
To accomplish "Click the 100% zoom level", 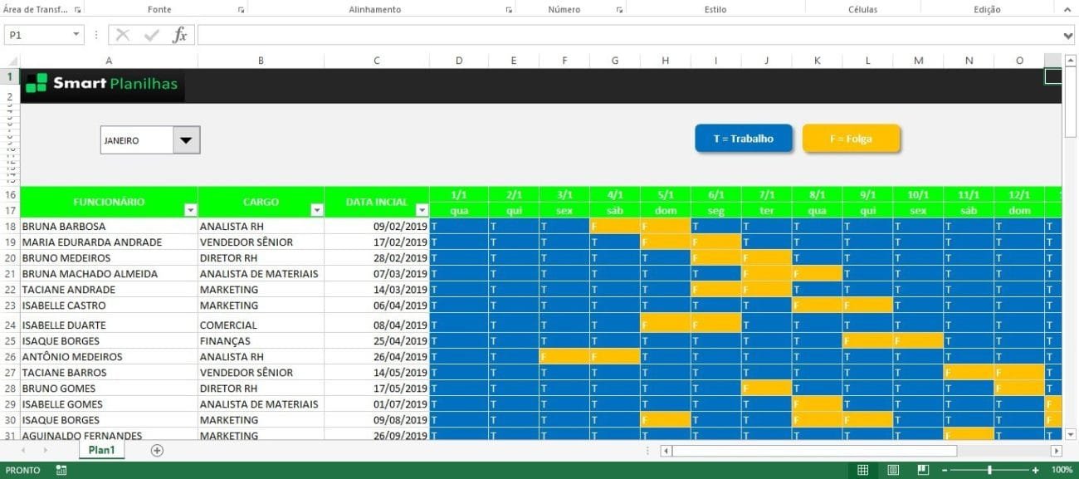I will 1062,470.
